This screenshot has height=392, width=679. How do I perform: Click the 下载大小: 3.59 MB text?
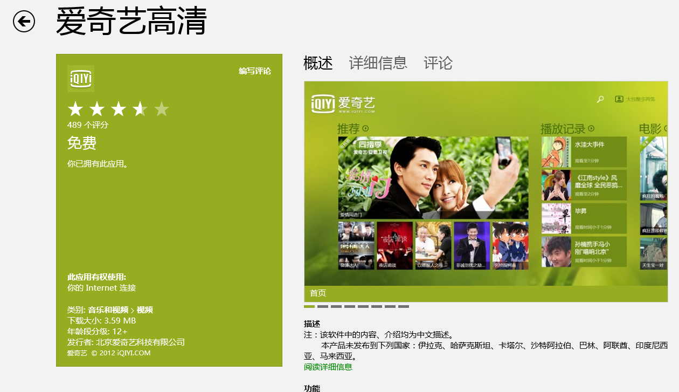point(101,321)
